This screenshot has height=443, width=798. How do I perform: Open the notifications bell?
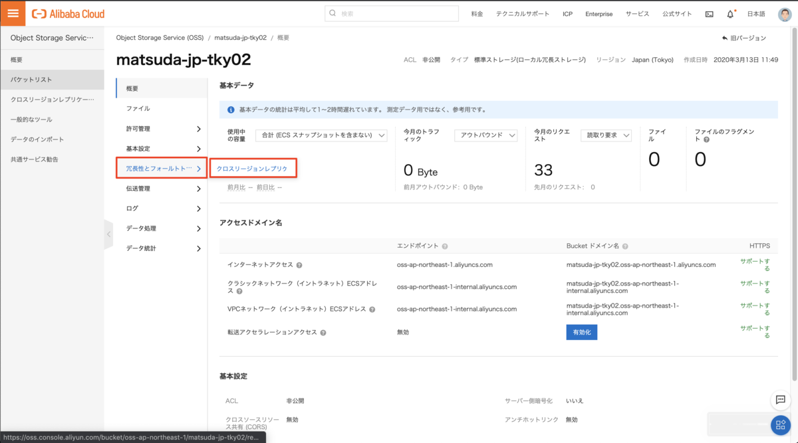pyautogui.click(x=730, y=14)
